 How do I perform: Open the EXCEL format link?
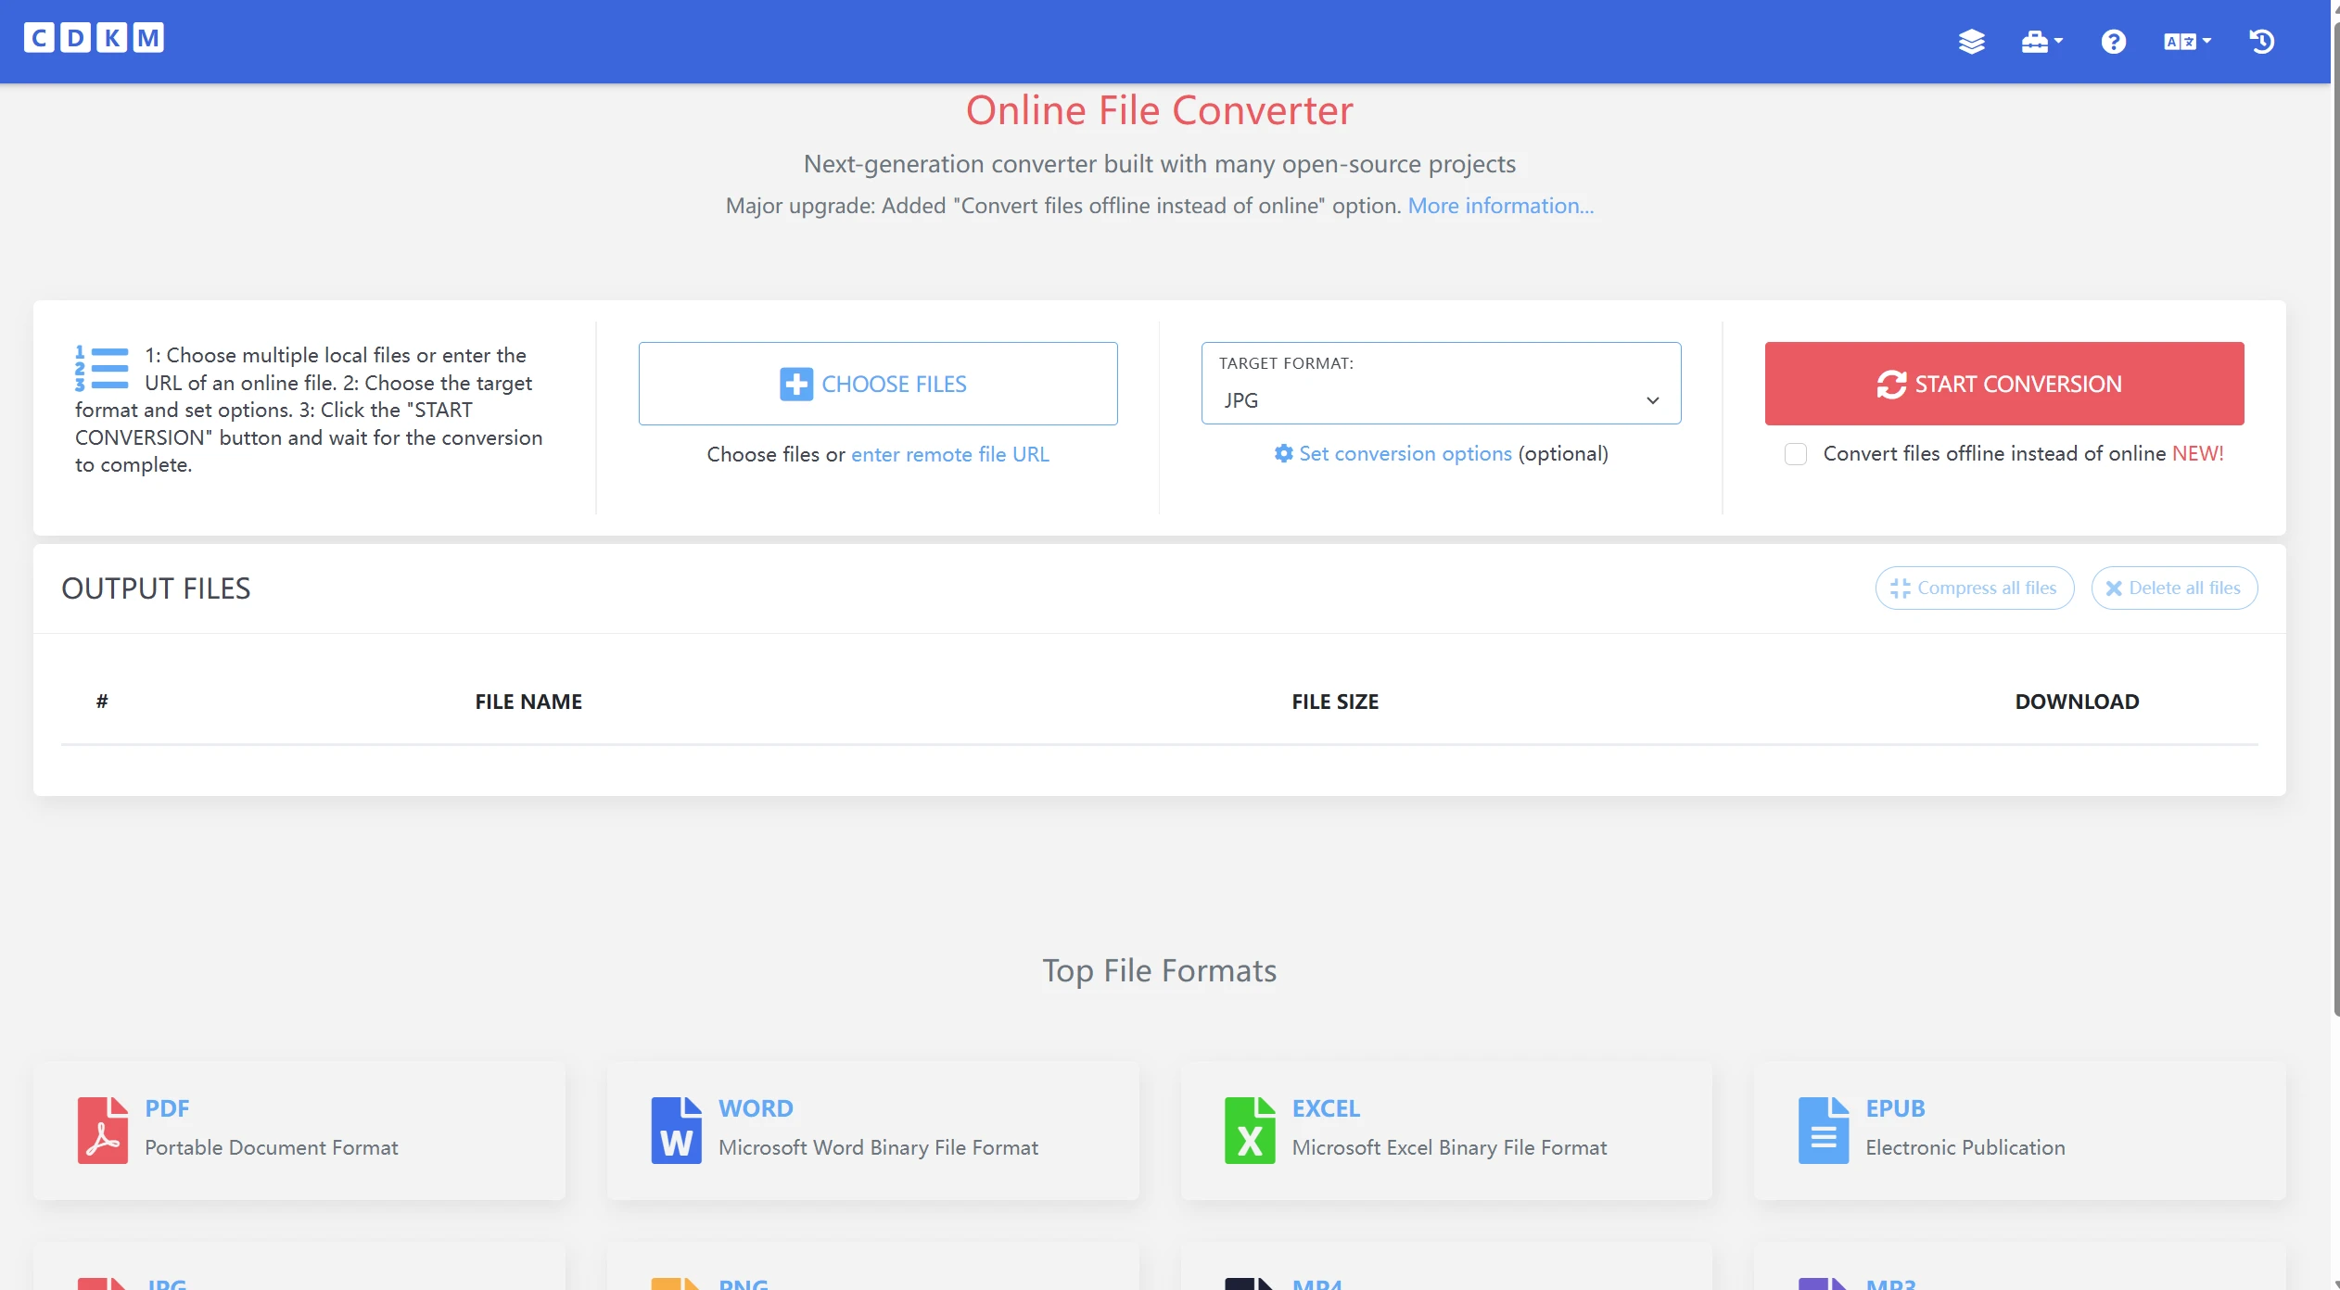pos(1326,1108)
